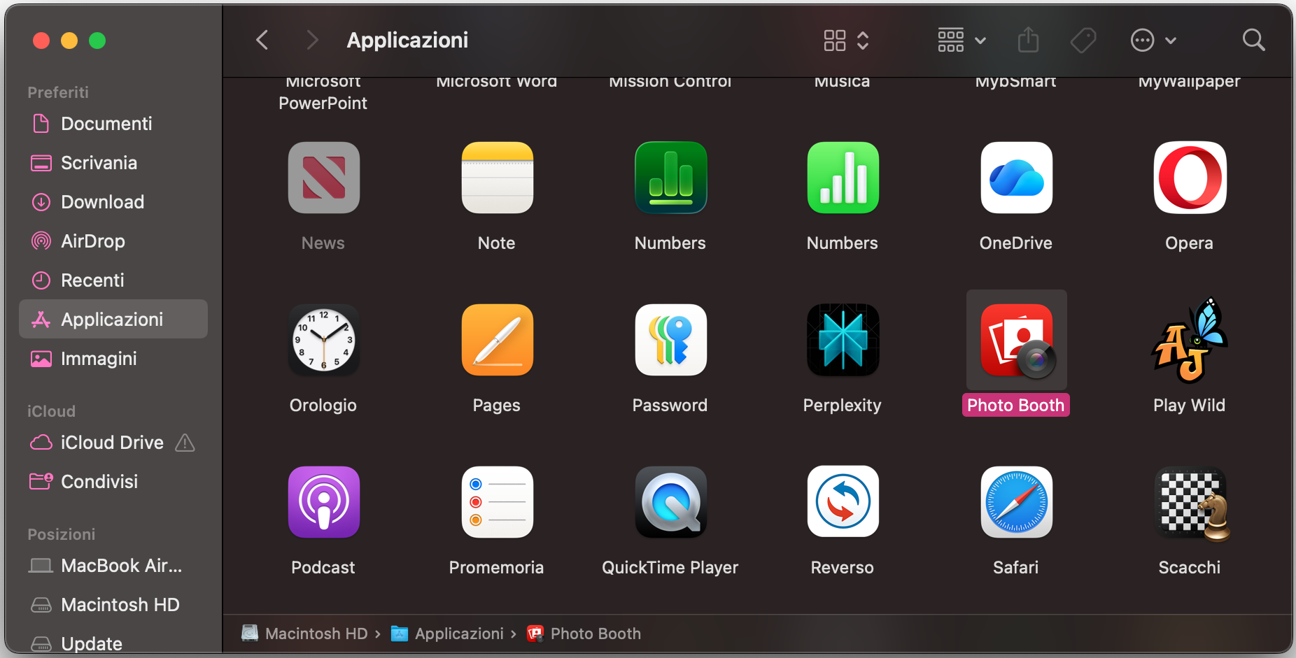Open MacBook Air location in sidebar
This screenshot has height=658, width=1296.
click(113, 566)
